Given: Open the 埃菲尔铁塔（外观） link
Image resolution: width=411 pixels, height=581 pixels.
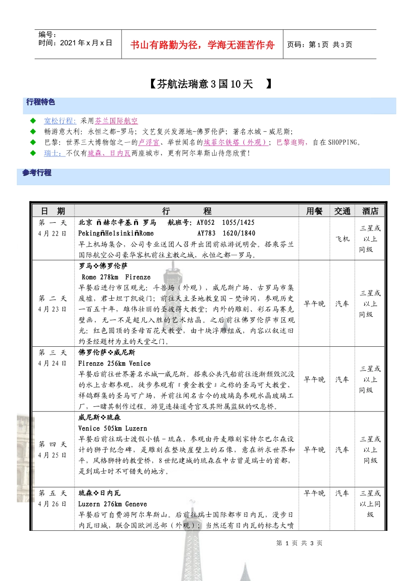Looking at the screenshot, I should pyautogui.click(x=235, y=142).
